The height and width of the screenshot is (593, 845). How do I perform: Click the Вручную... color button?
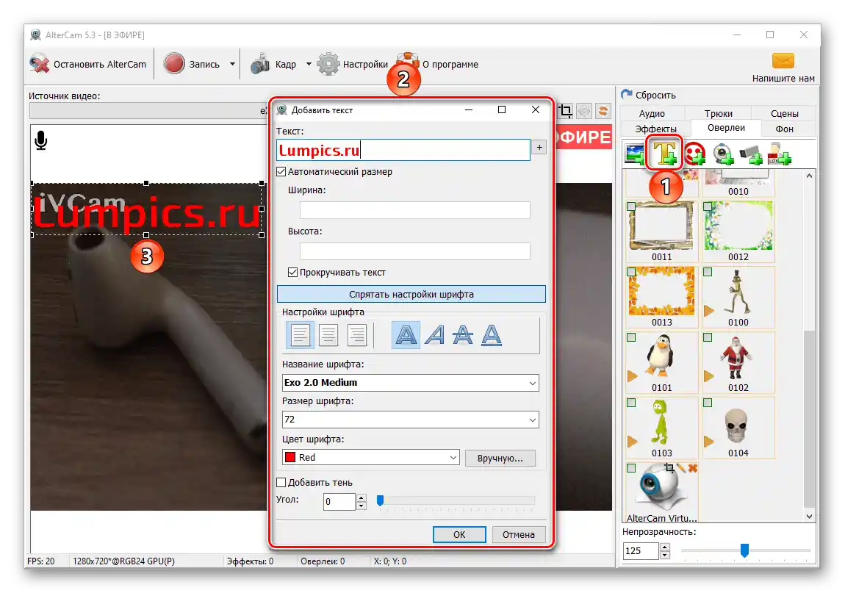click(500, 458)
